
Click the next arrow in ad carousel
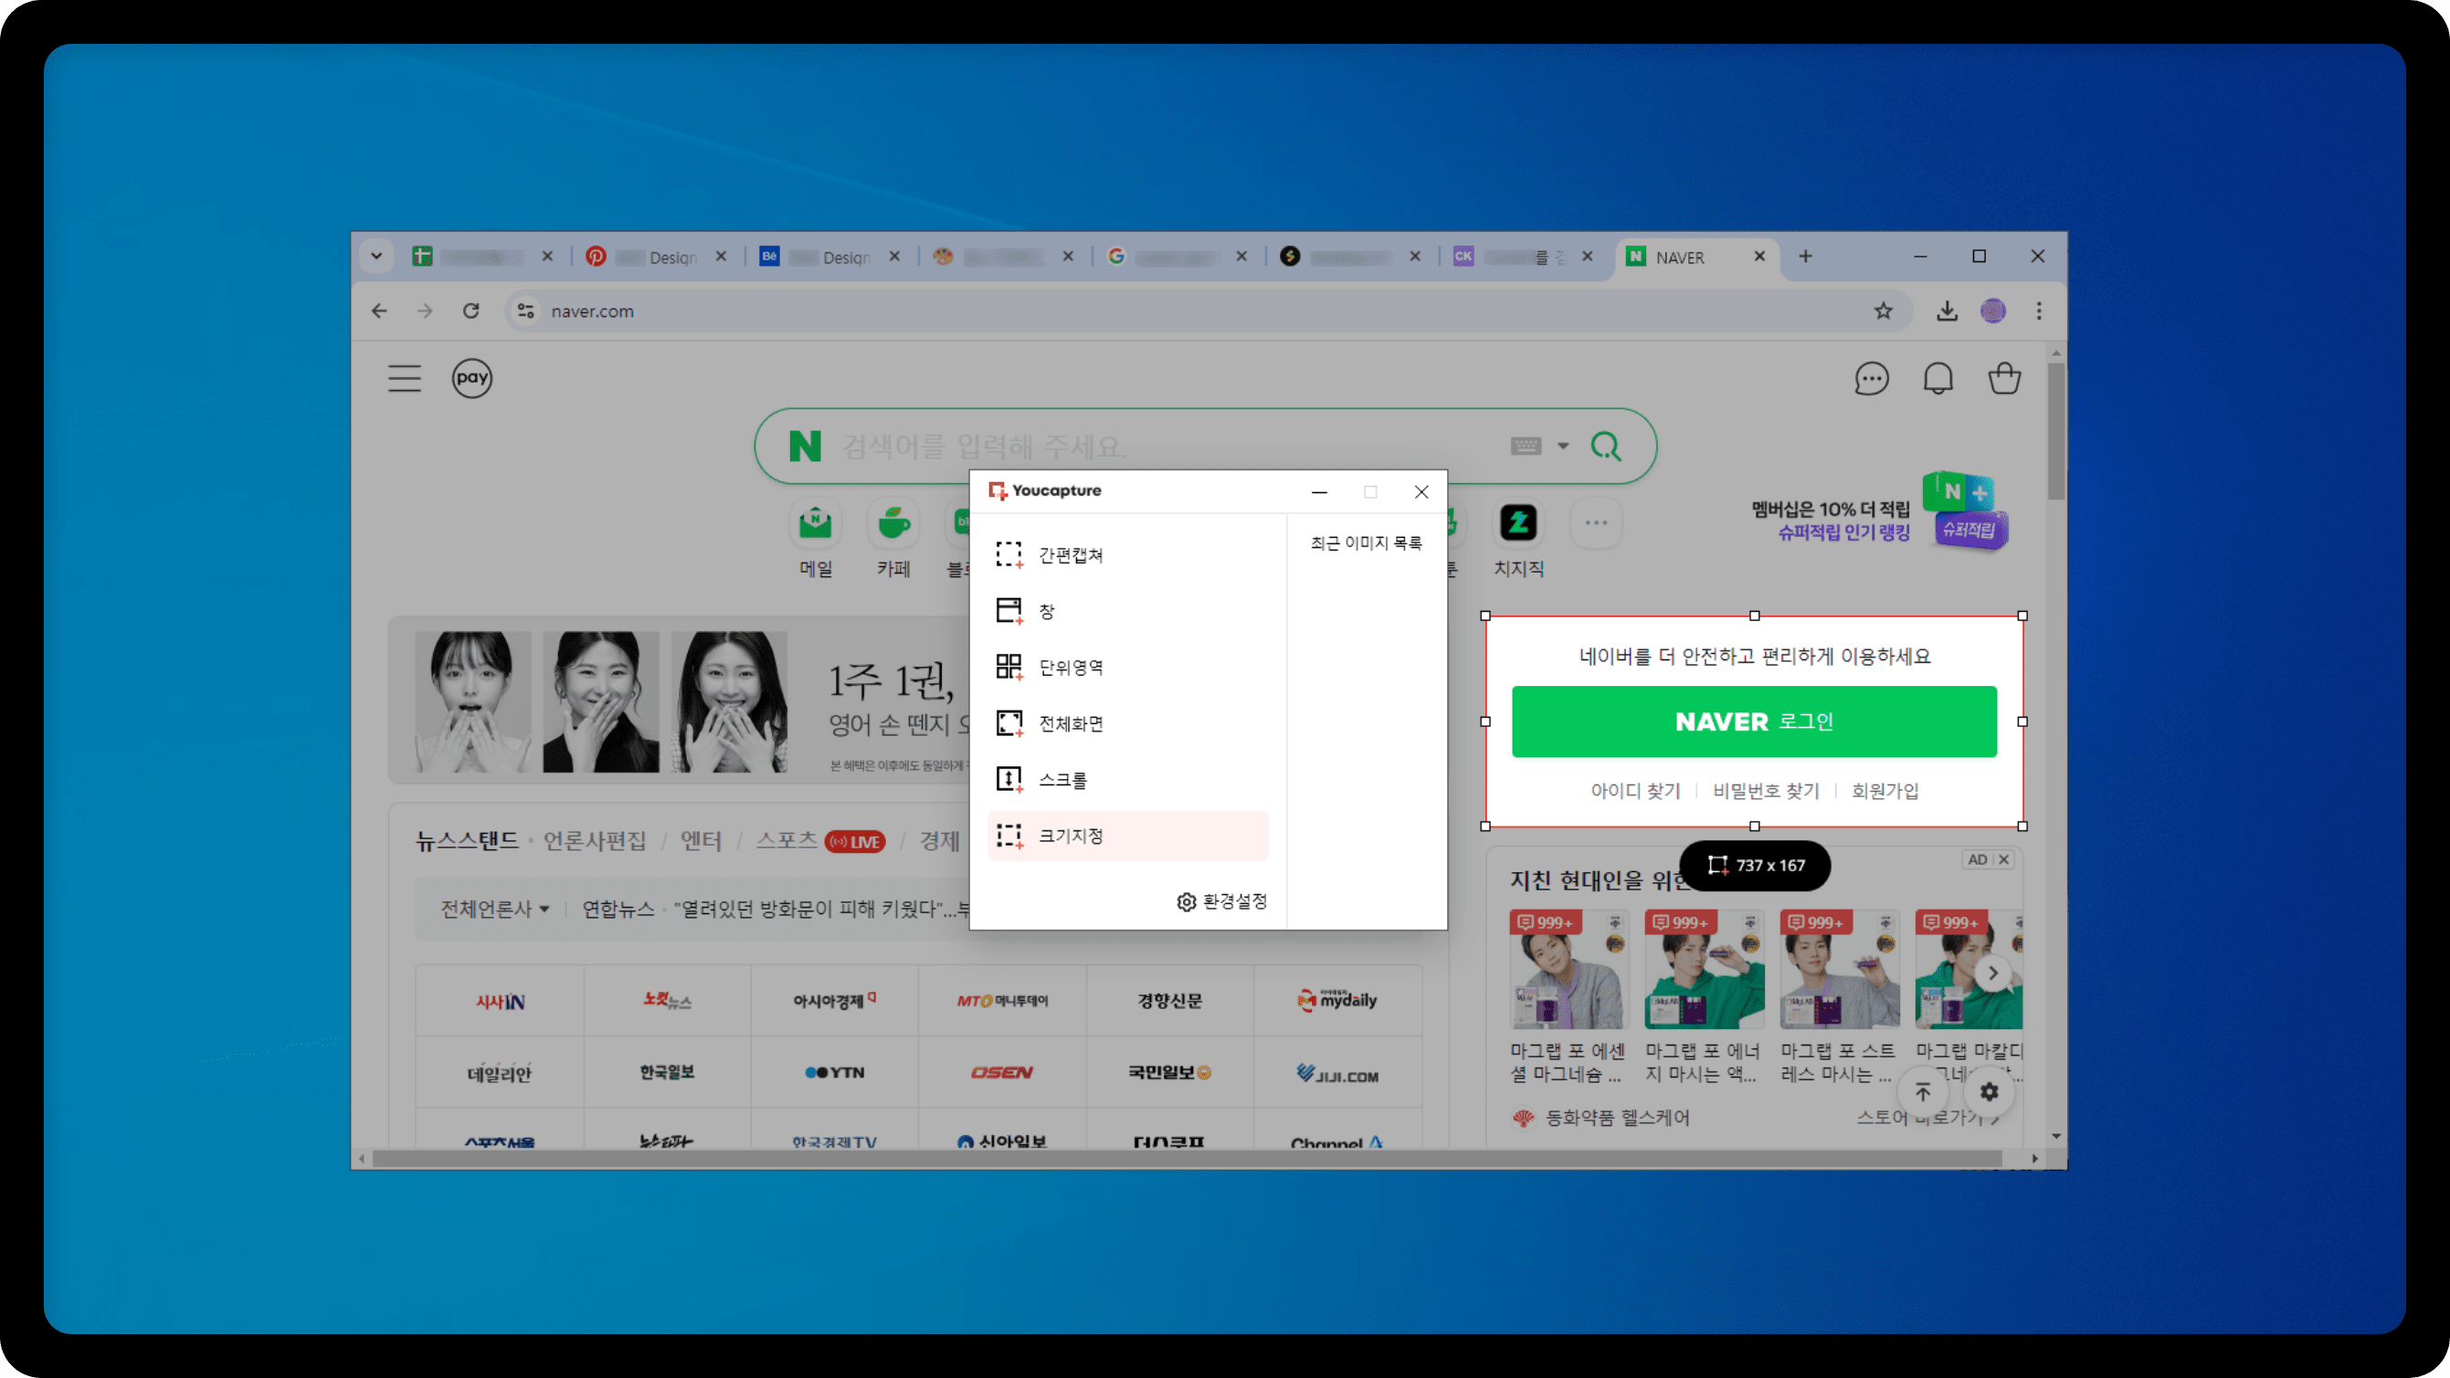click(x=1992, y=973)
